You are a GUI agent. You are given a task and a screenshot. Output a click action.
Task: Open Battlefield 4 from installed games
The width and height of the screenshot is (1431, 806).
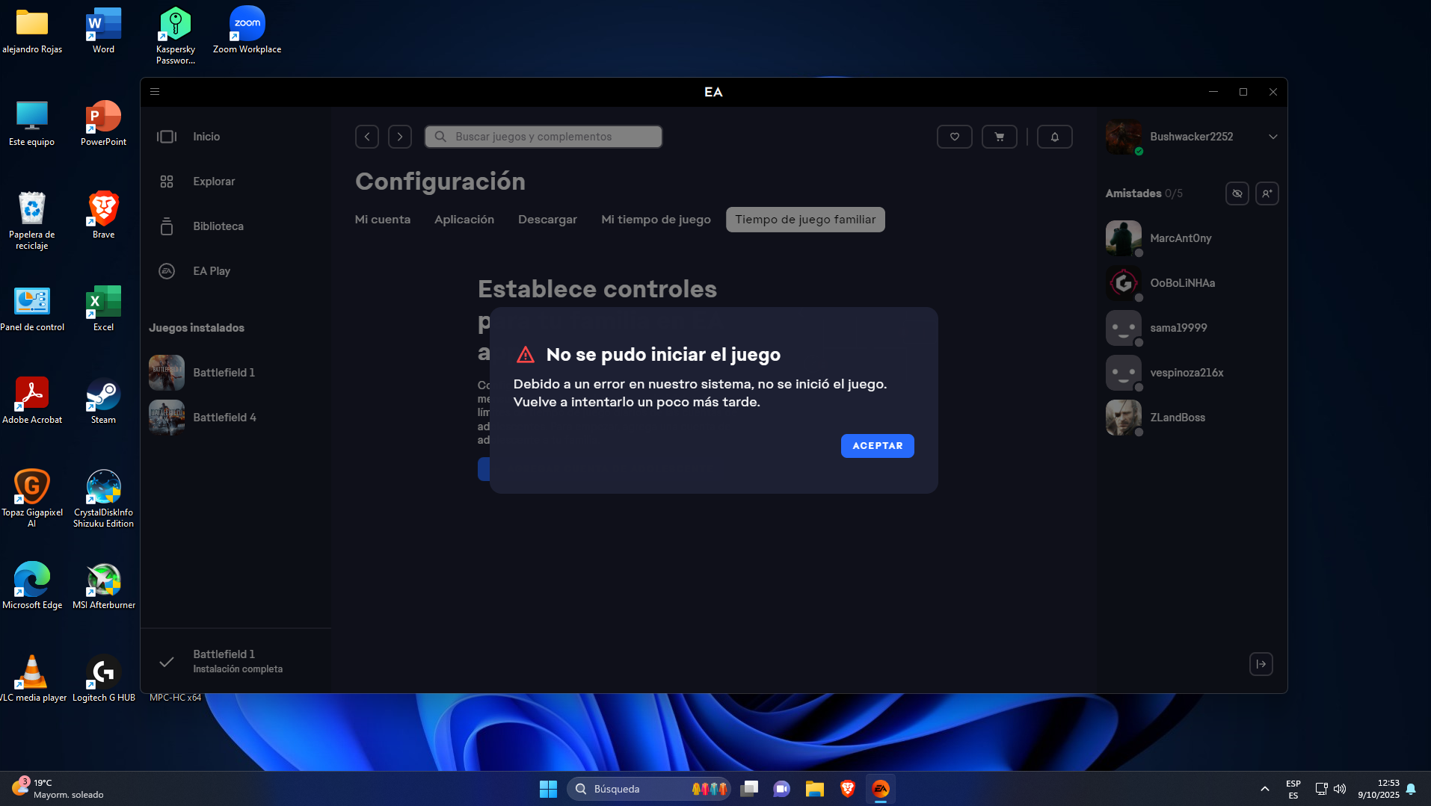pyautogui.click(x=224, y=418)
